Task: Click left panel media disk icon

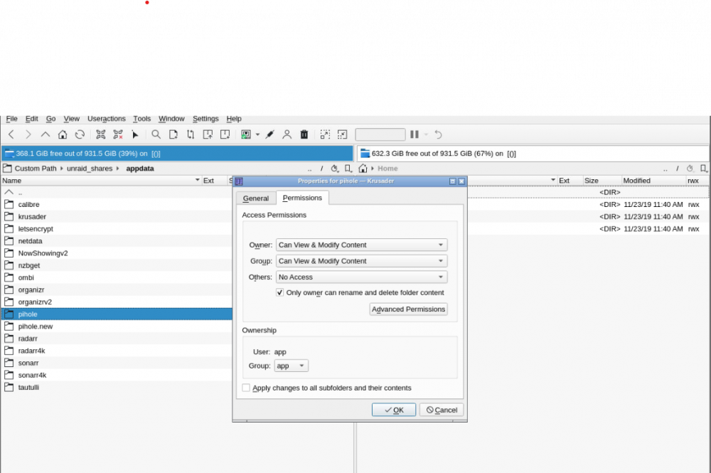Action: tap(9, 154)
